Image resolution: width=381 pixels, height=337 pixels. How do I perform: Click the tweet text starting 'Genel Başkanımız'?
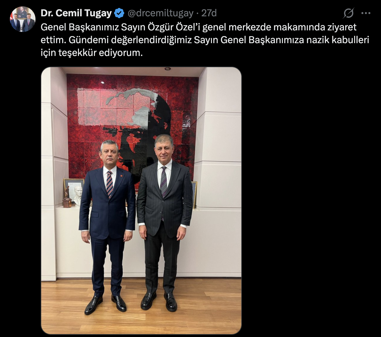(x=205, y=40)
